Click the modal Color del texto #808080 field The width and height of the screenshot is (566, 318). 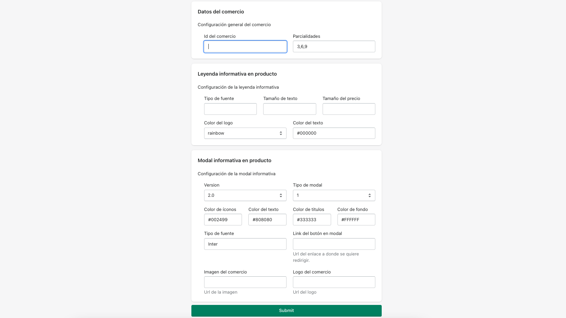267,220
